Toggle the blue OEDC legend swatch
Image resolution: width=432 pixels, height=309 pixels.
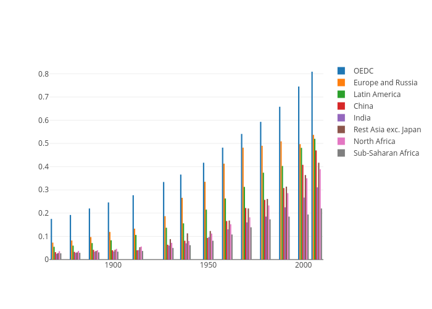(341, 70)
